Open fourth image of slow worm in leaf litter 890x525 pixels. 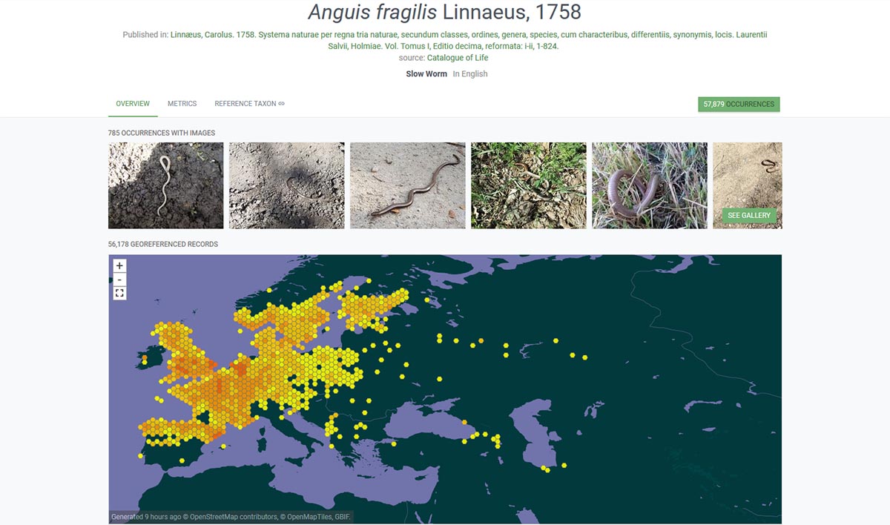pos(528,185)
